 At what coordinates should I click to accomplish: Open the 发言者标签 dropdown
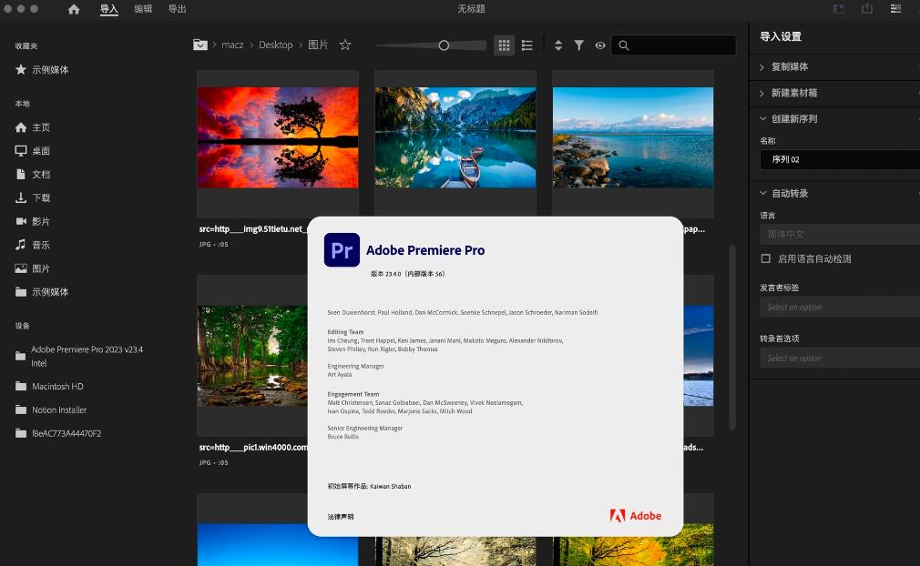(840, 307)
